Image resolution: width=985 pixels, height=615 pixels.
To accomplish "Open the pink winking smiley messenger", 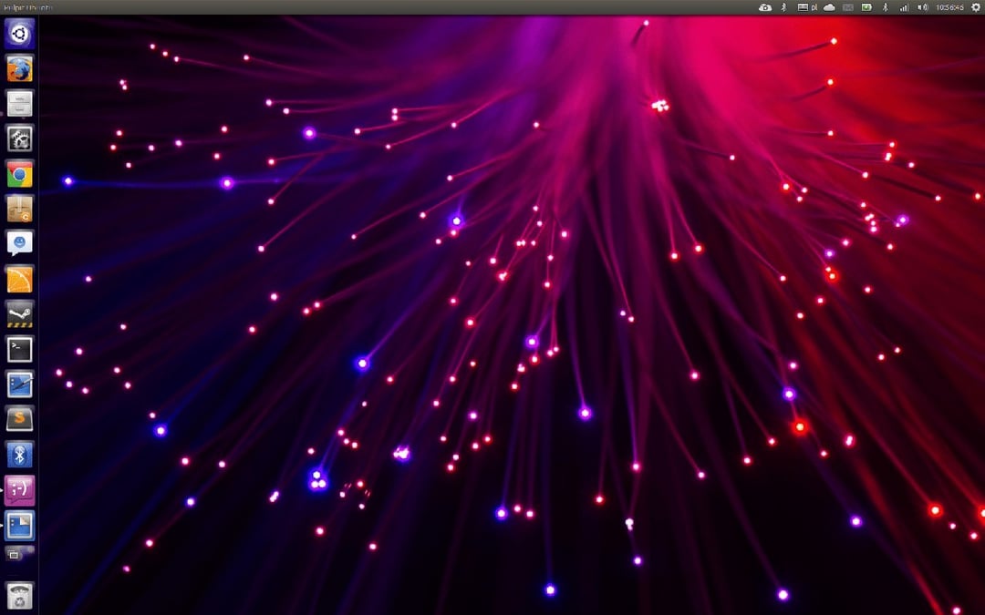I will [19, 489].
